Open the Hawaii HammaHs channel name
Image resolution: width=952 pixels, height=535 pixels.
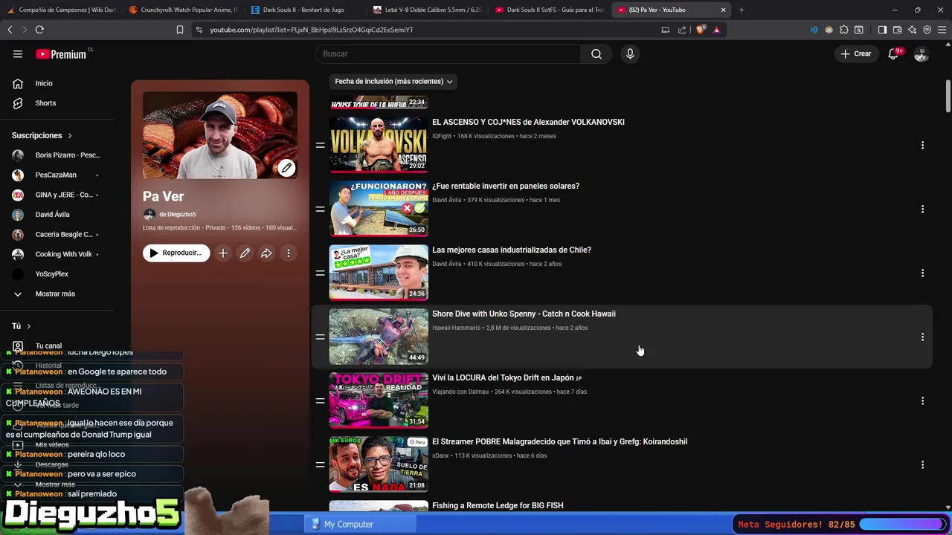(456, 328)
